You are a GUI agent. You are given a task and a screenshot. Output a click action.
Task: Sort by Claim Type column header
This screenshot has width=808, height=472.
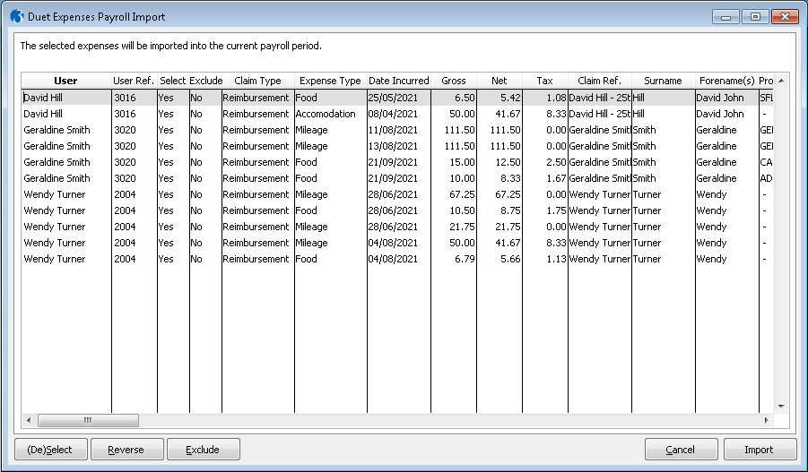[x=257, y=81]
